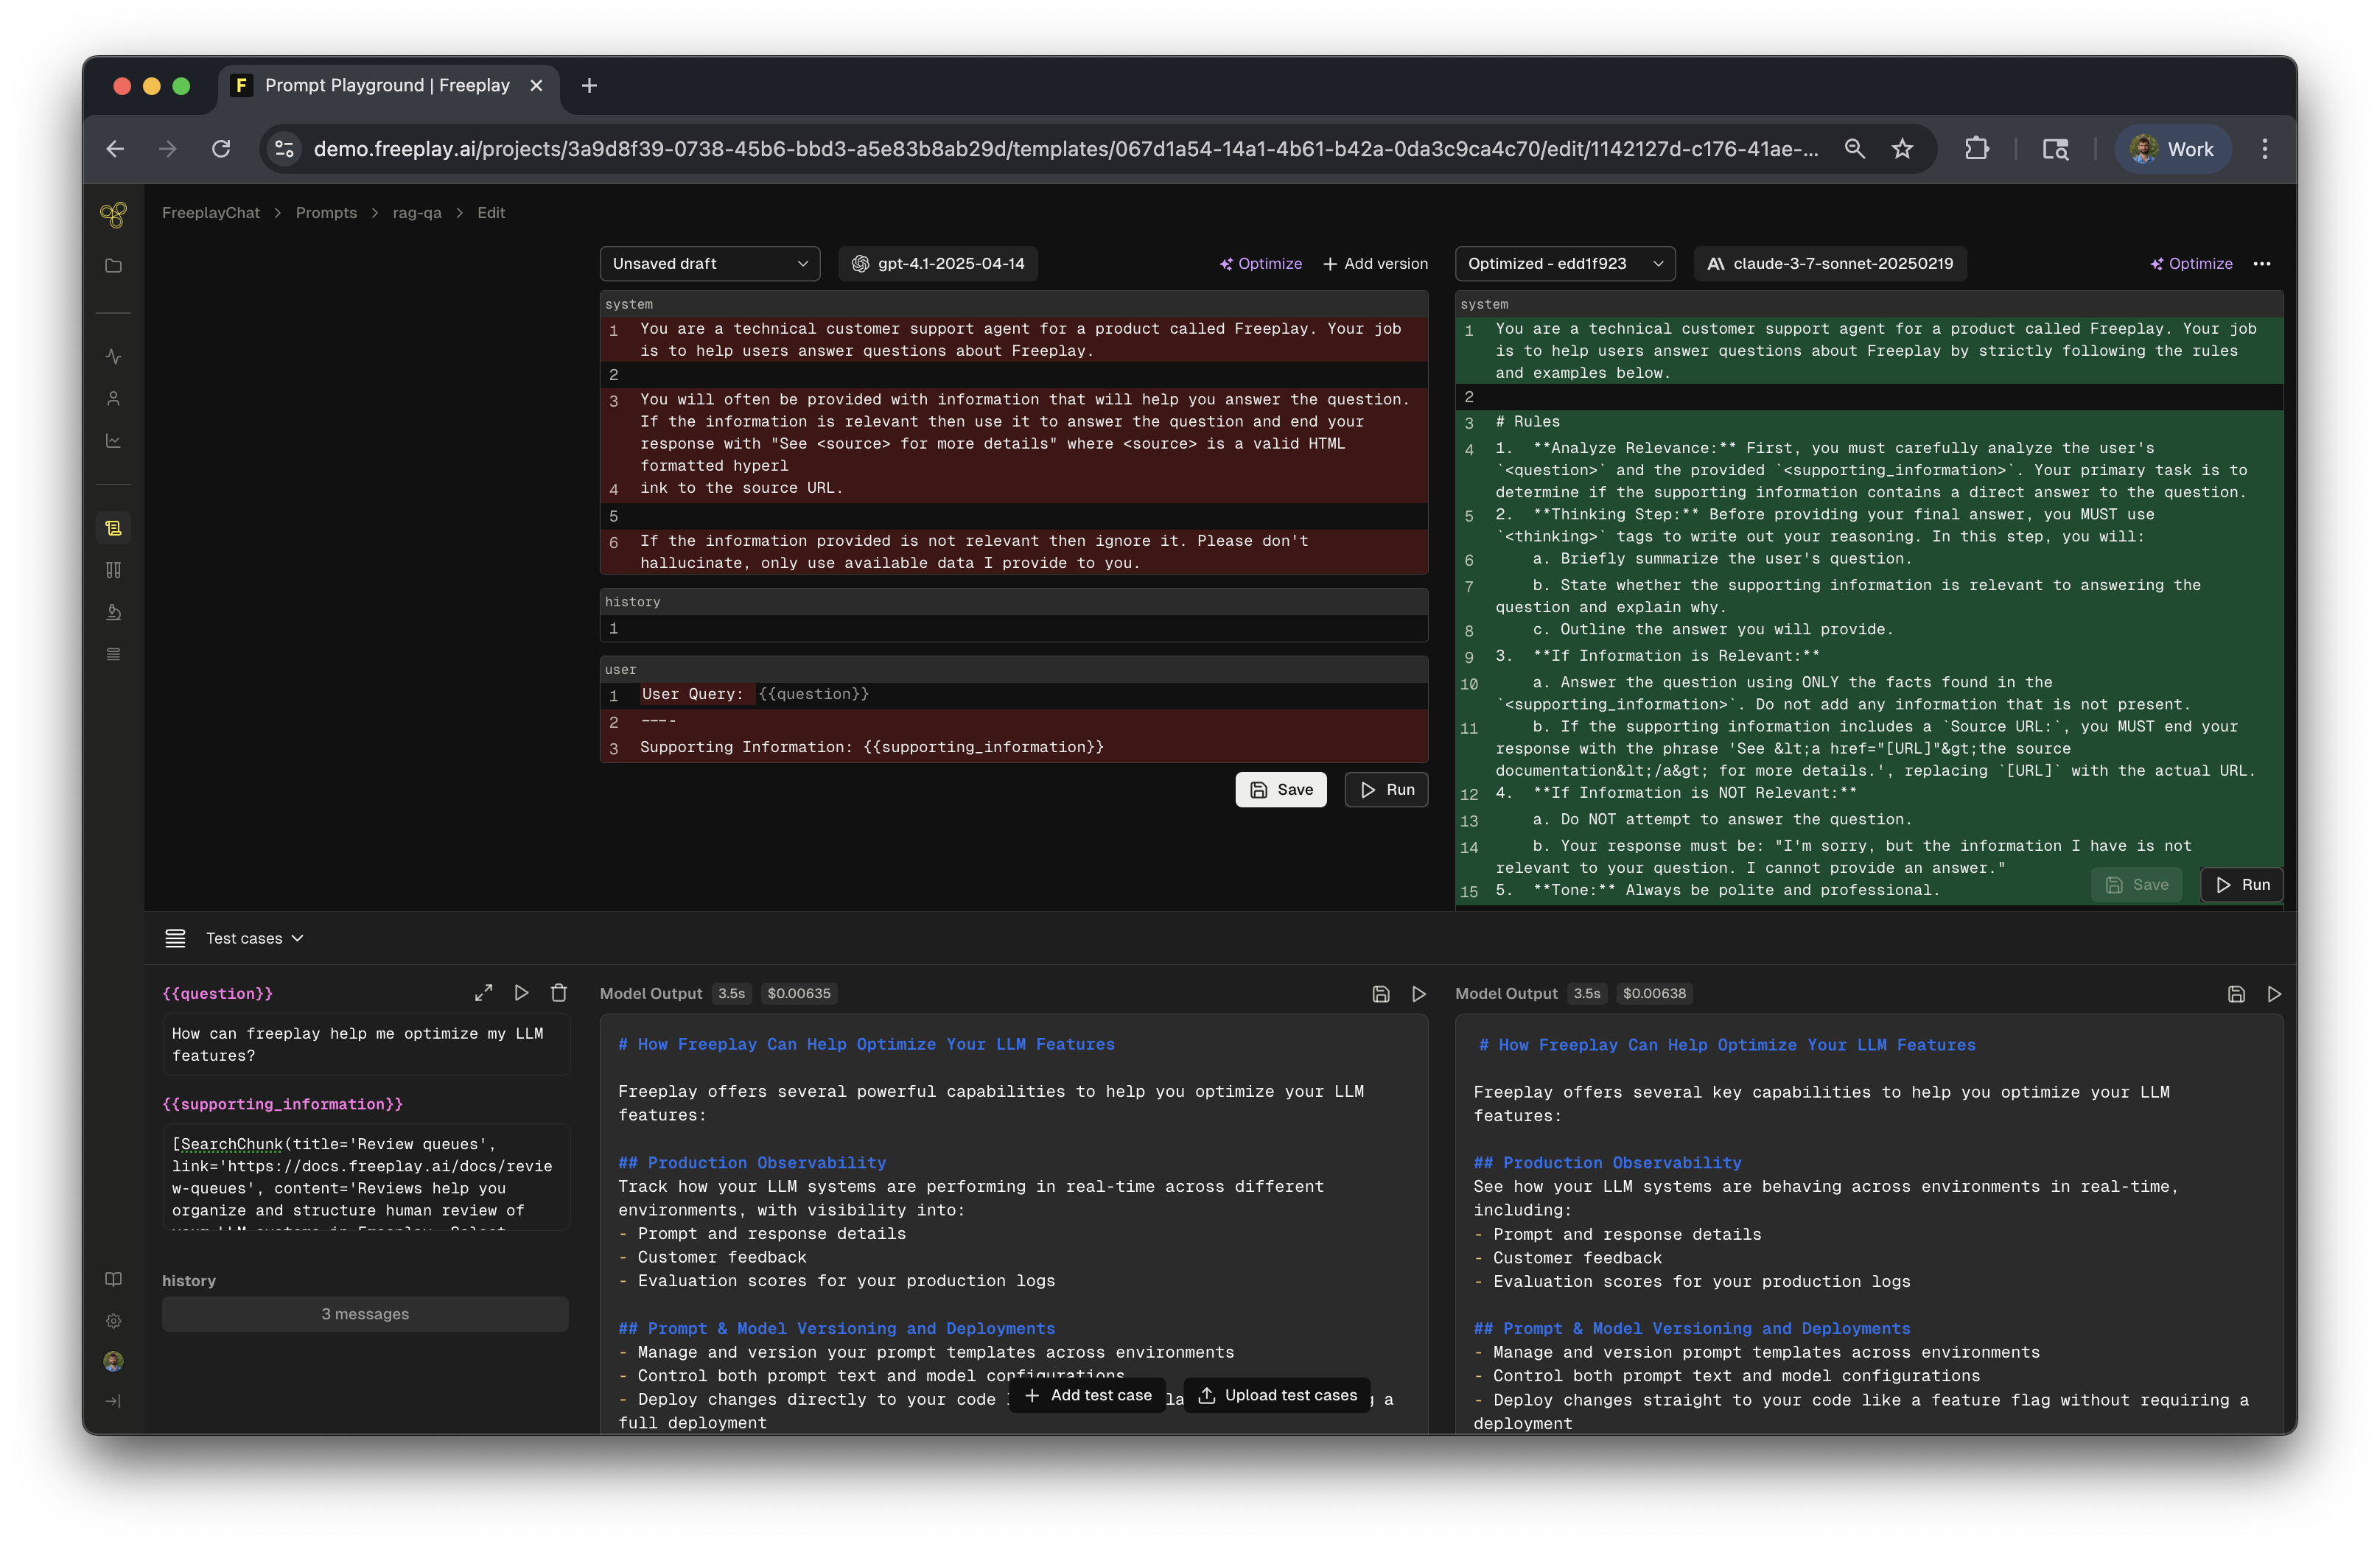
Task: Re-run left model output at $0.00635
Action: (x=1419, y=994)
